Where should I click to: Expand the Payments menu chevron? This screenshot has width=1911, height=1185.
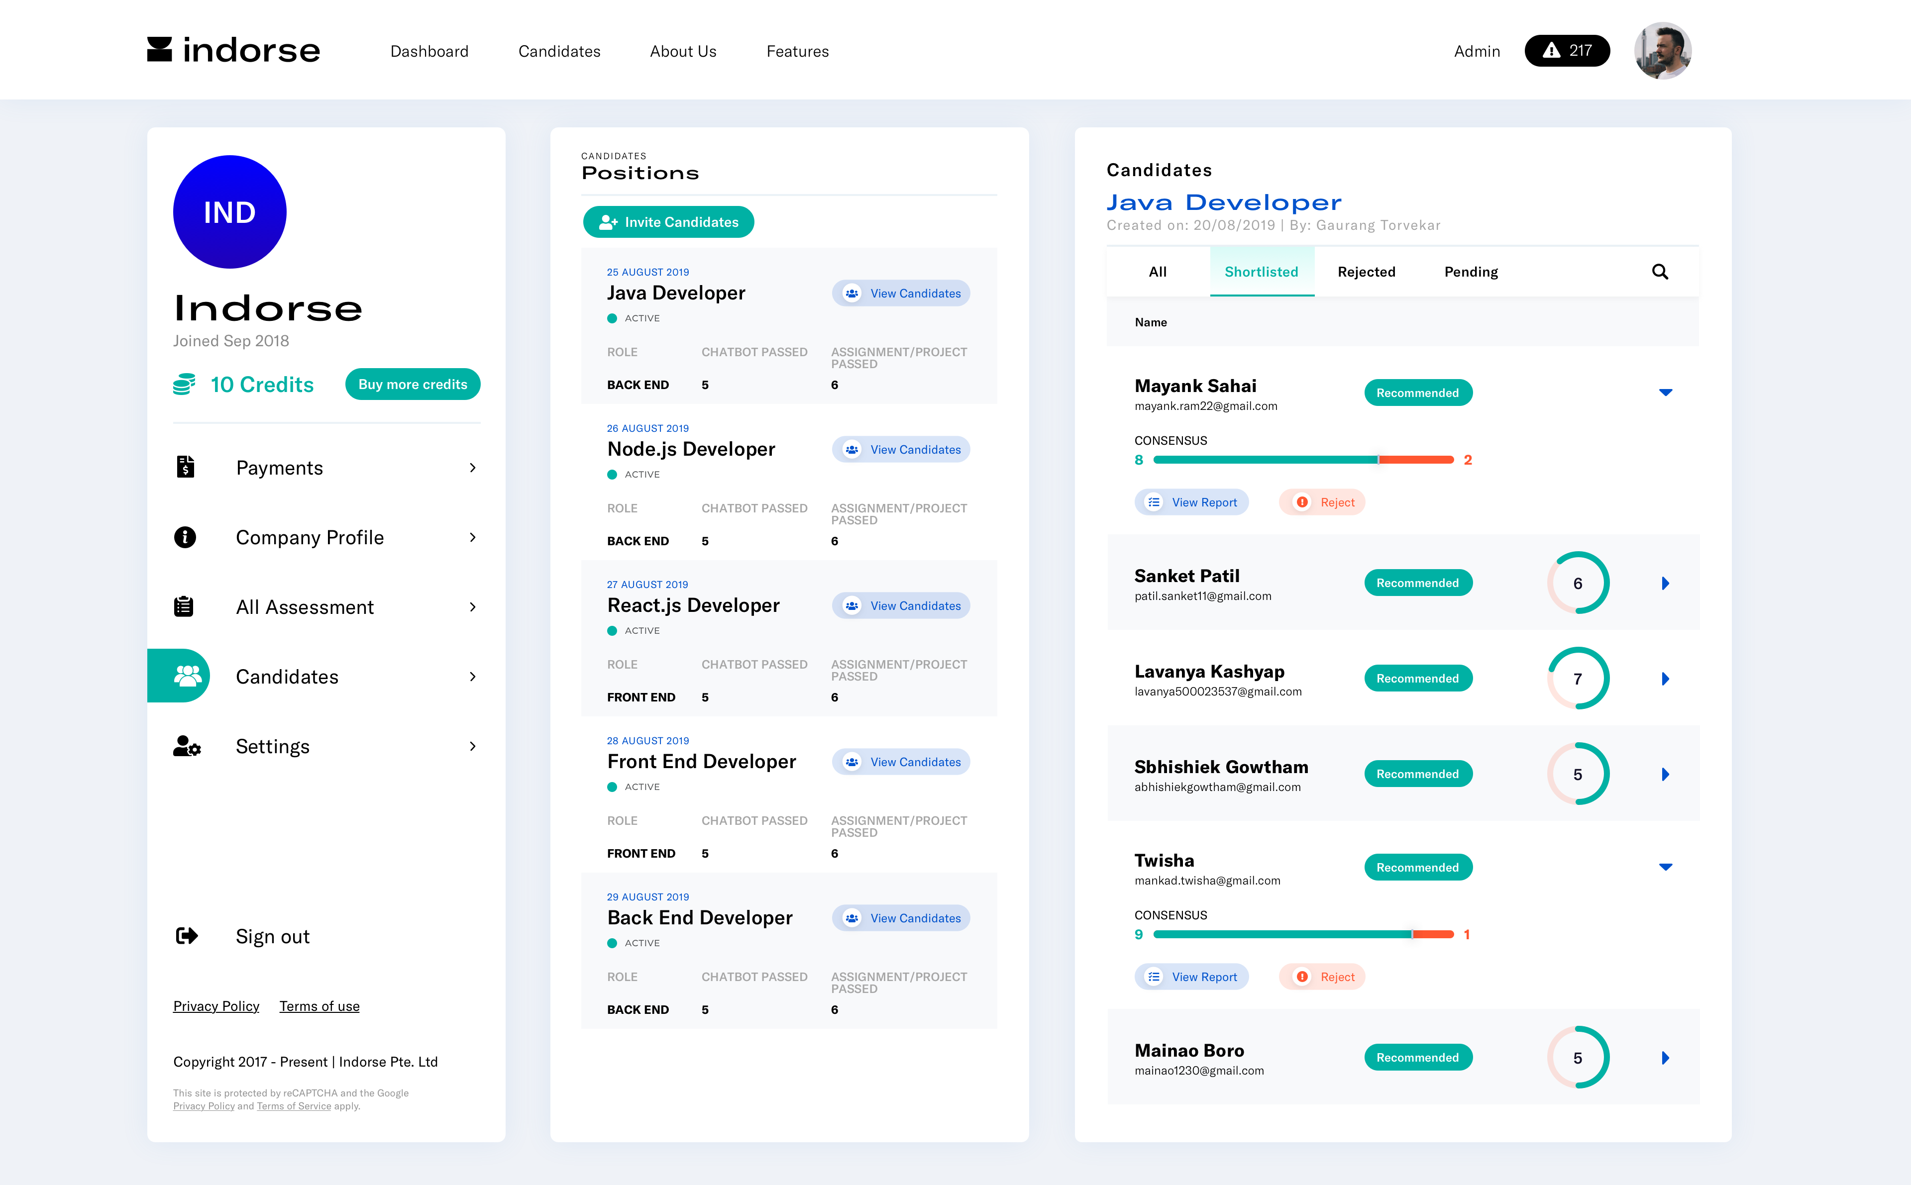click(473, 468)
